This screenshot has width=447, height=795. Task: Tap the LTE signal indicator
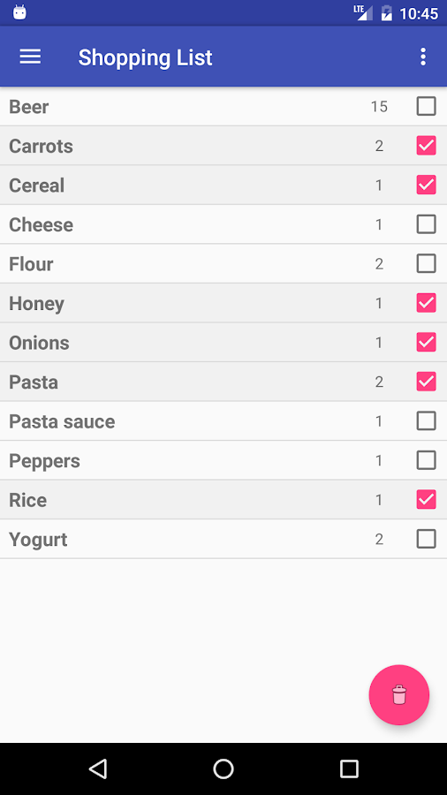(363, 12)
